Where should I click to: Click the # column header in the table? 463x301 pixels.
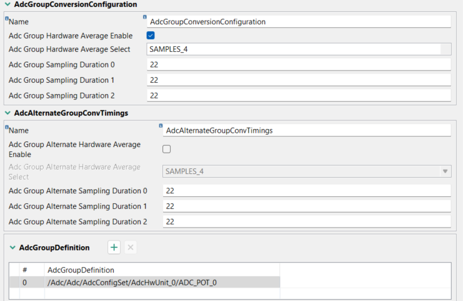(x=25, y=270)
